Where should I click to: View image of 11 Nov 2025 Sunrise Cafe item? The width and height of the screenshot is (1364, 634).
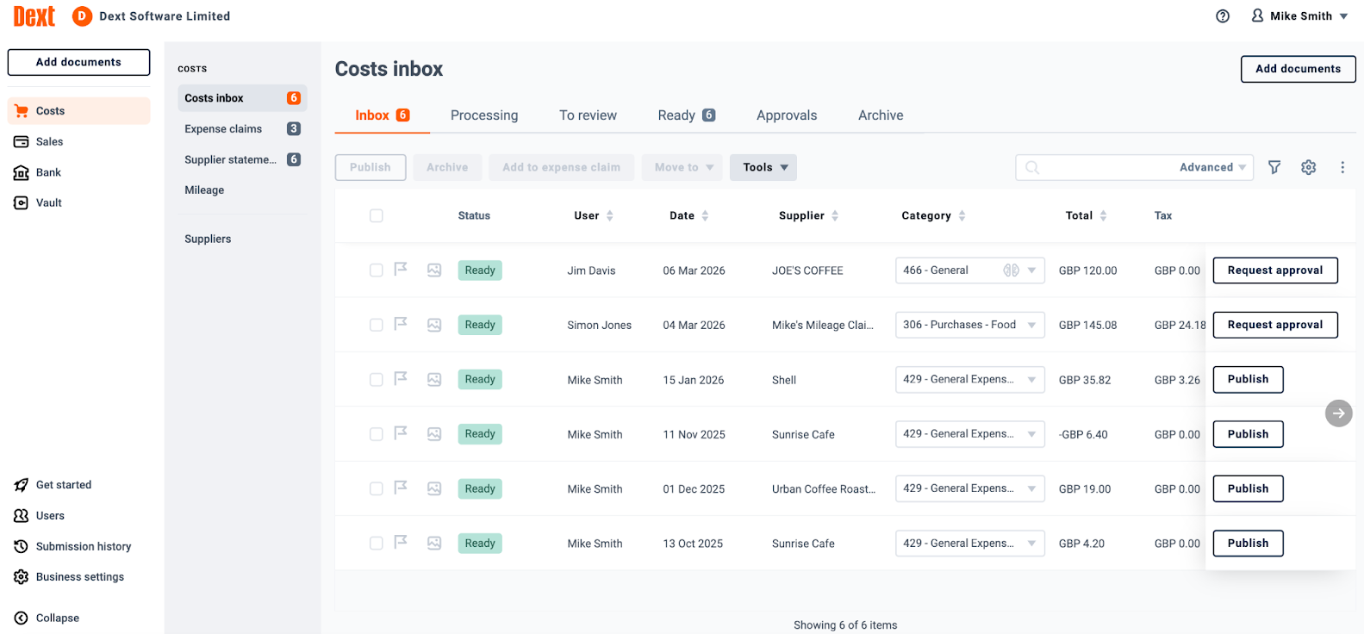[434, 434]
